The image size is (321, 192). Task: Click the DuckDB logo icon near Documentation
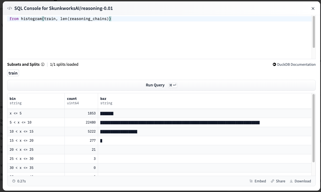click(274, 64)
